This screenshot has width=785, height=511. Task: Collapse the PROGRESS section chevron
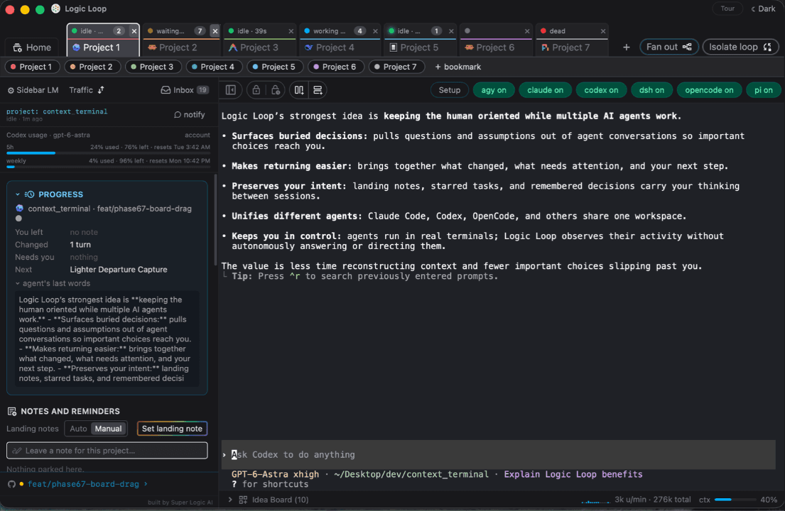tap(18, 194)
